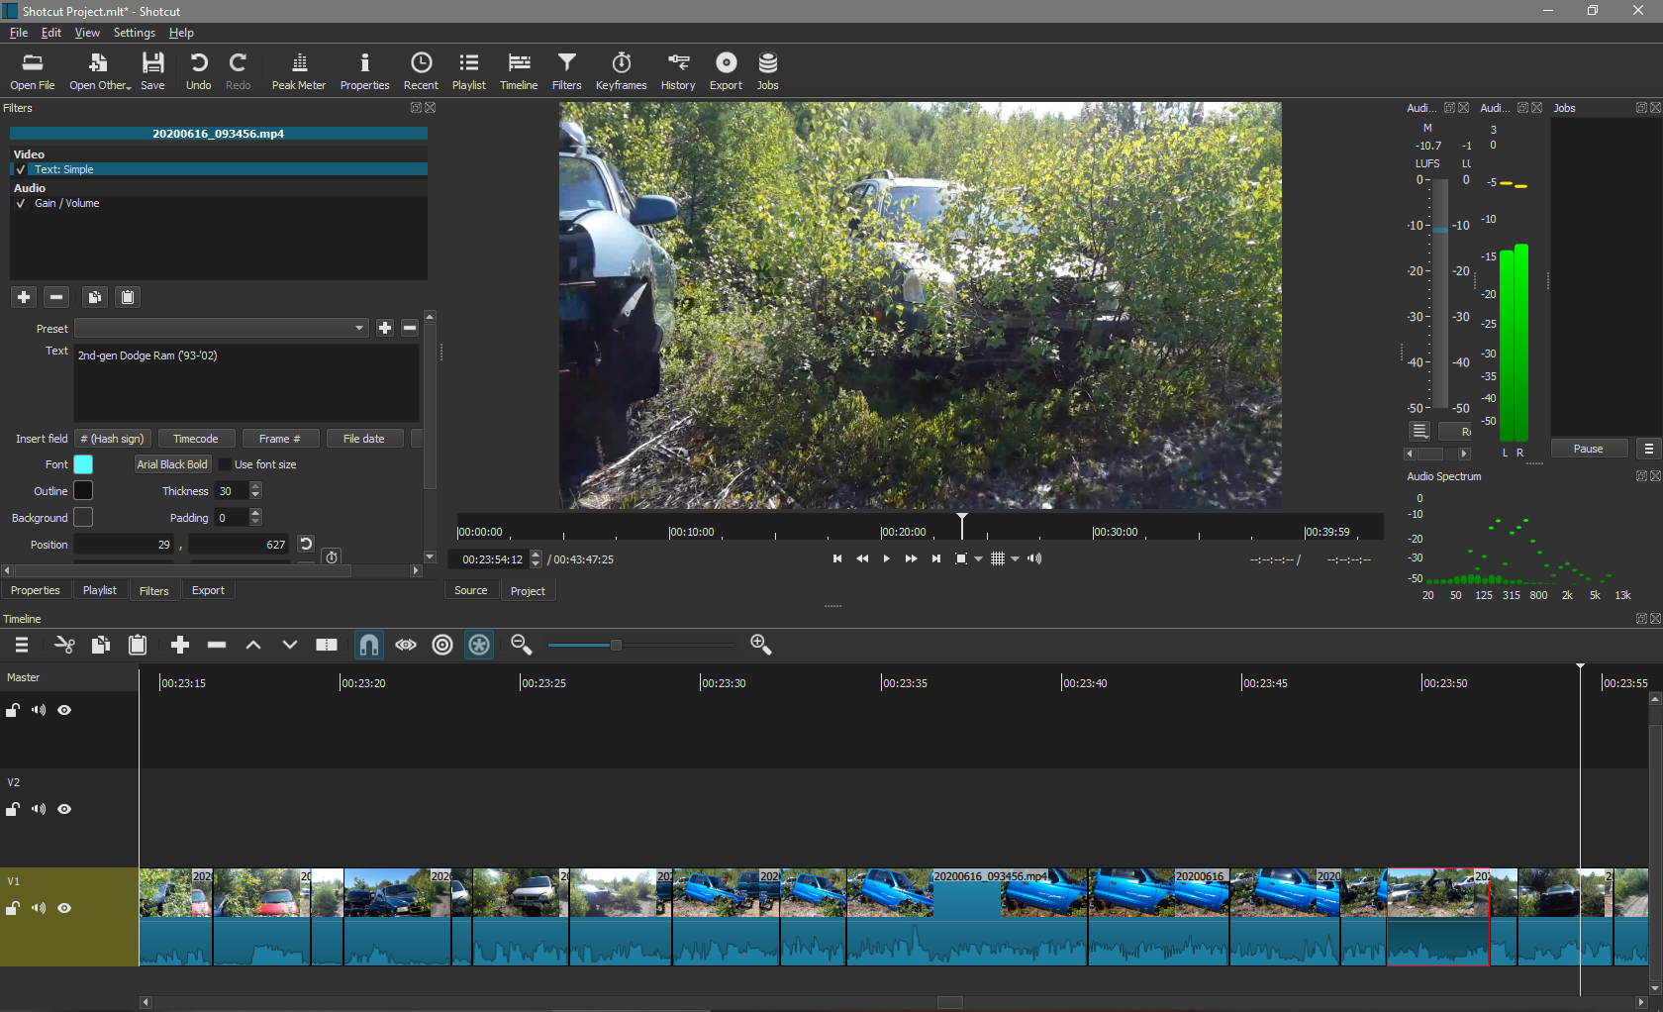Open the Keyframes panel
1663x1012 pixels.
click(x=621, y=71)
